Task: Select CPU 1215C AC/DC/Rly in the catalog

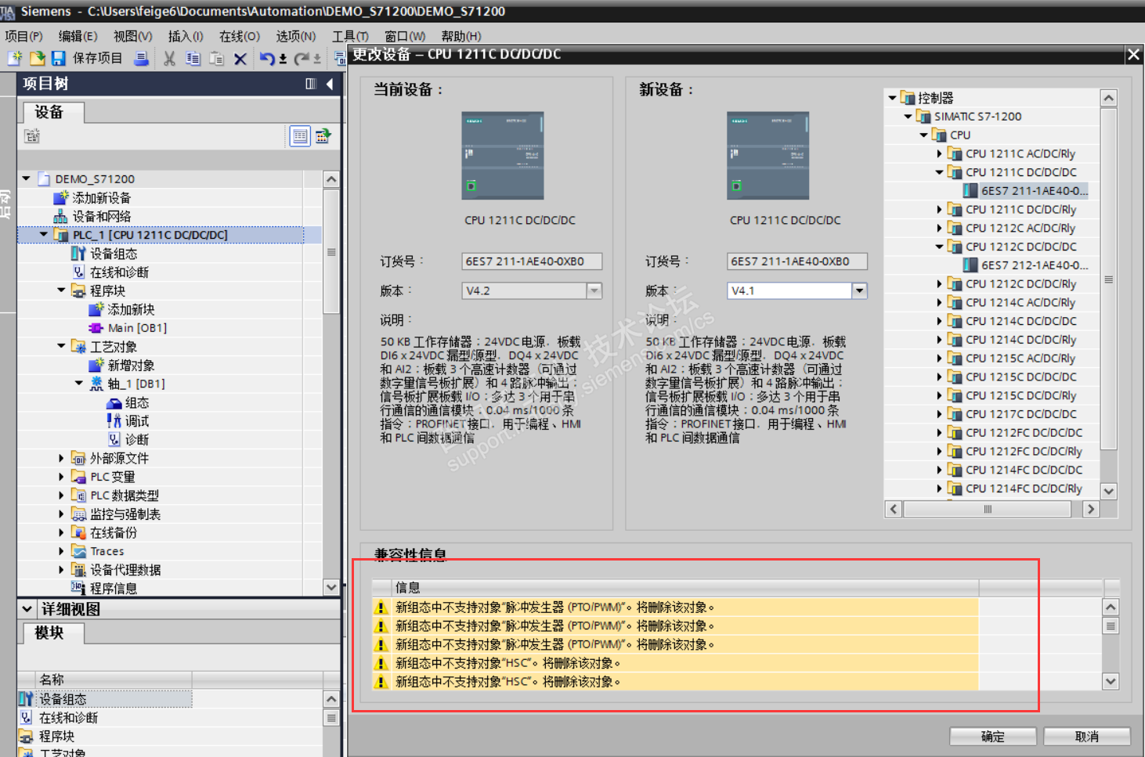Action: coord(1020,359)
